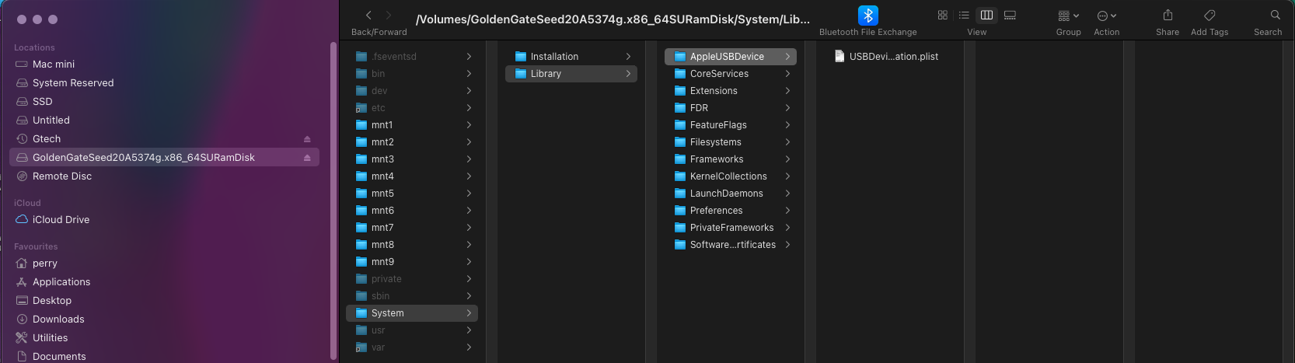Expand chevron next to etc folder
1295x363 pixels.
(469, 108)
